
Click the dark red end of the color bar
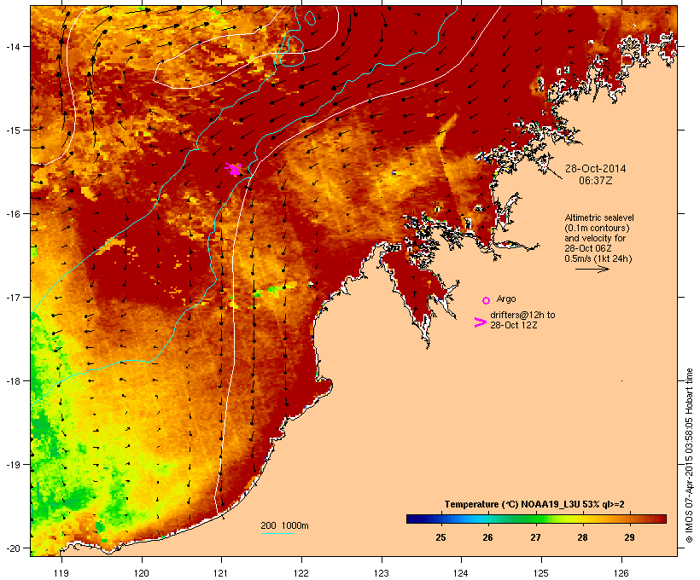pos(661,519)
